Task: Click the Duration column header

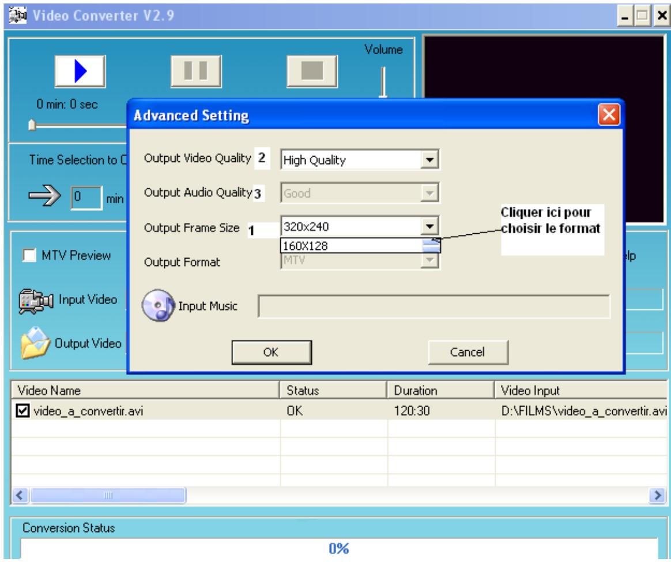Action: coord(441,390)
